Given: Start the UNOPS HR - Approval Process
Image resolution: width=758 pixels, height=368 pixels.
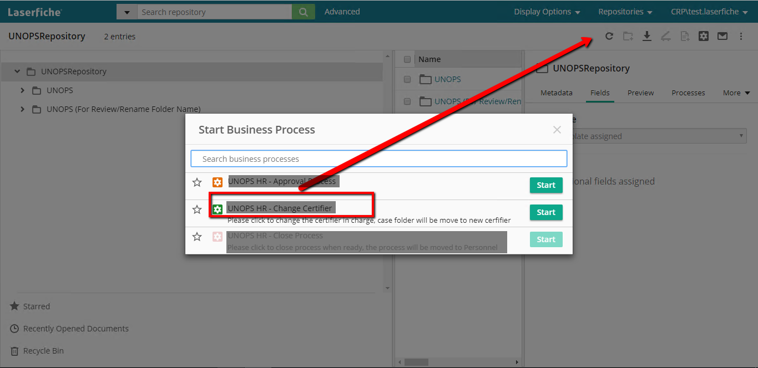Looking at the screenshot, I should pos(546,185).
